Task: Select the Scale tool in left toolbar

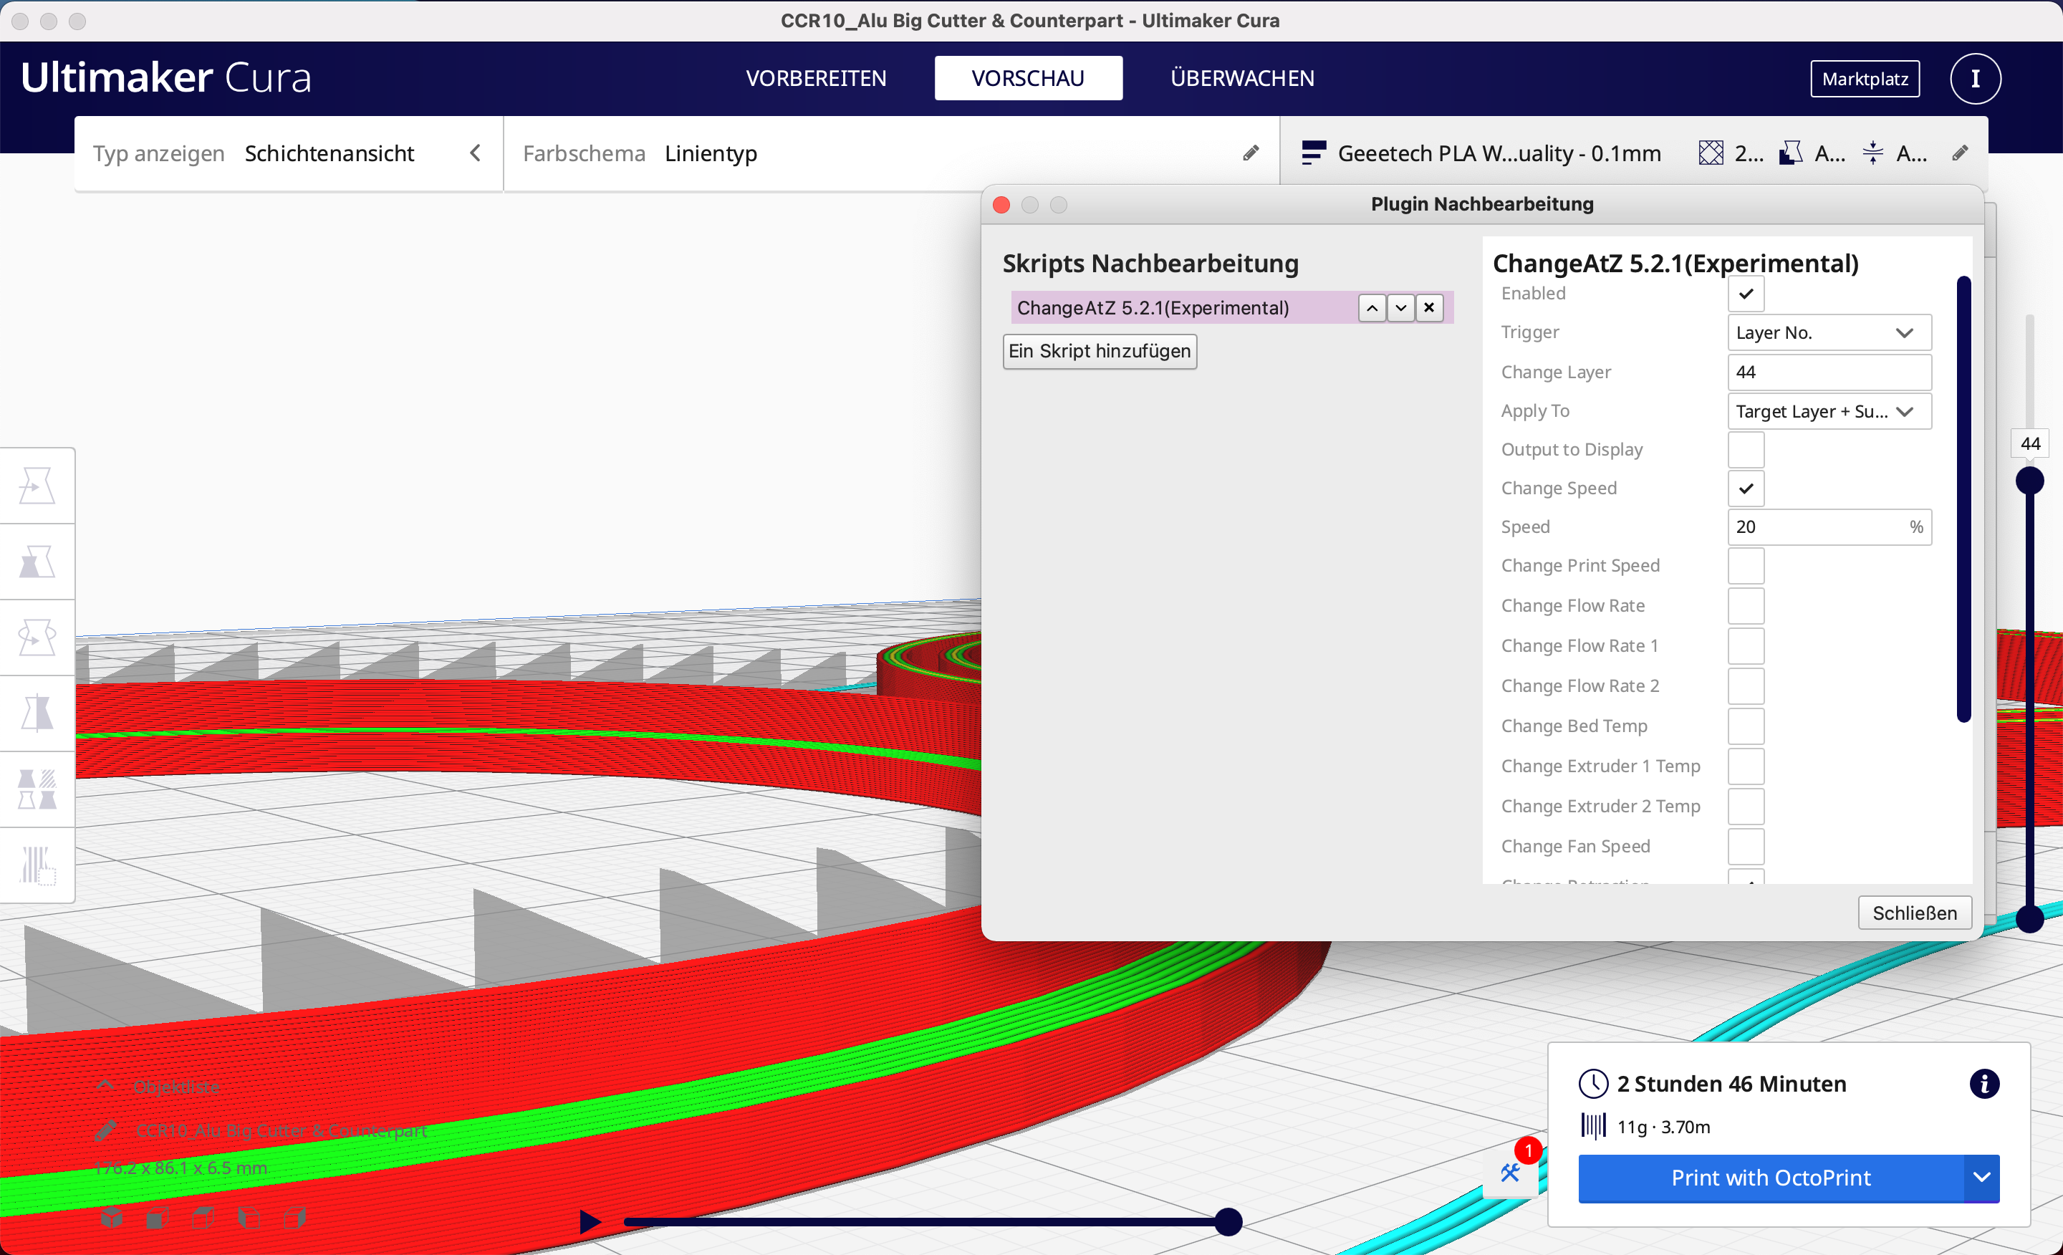Action: (37, 561)
